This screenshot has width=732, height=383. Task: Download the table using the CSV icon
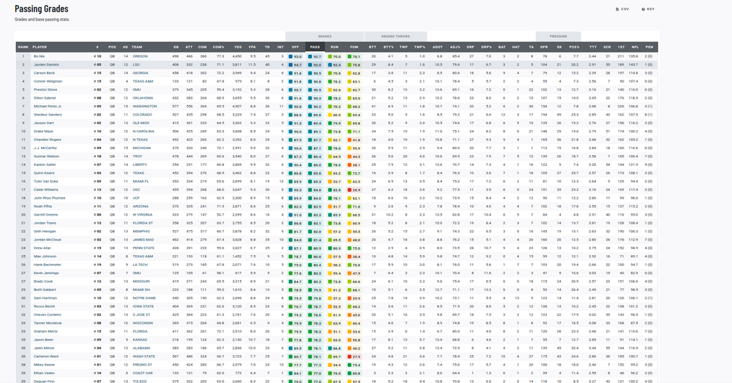click(x=623, y=9)
